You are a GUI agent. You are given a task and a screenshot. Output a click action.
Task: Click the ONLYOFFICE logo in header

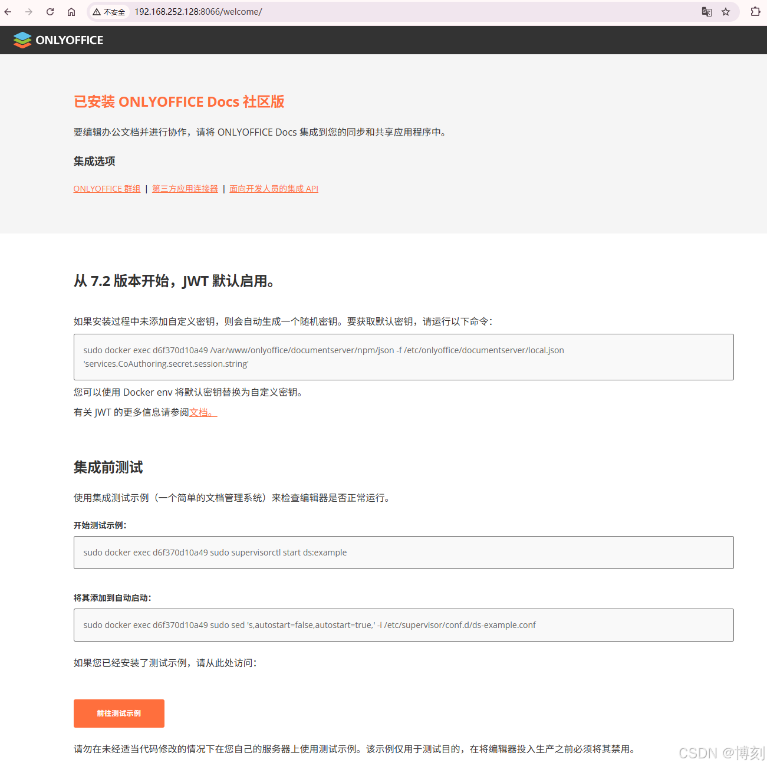(58, 40)
